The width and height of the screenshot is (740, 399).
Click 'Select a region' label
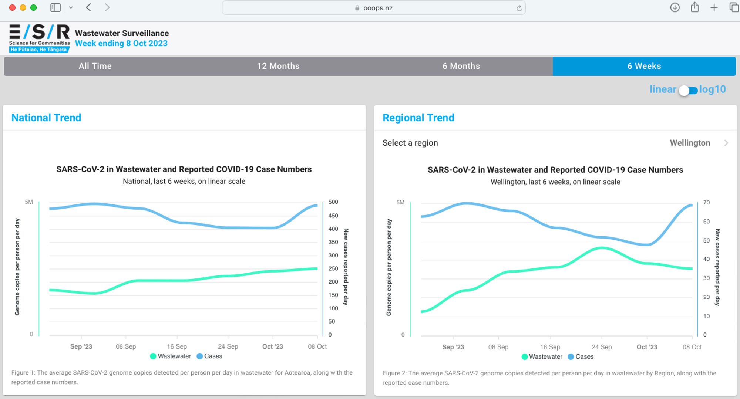coord(410,143)
